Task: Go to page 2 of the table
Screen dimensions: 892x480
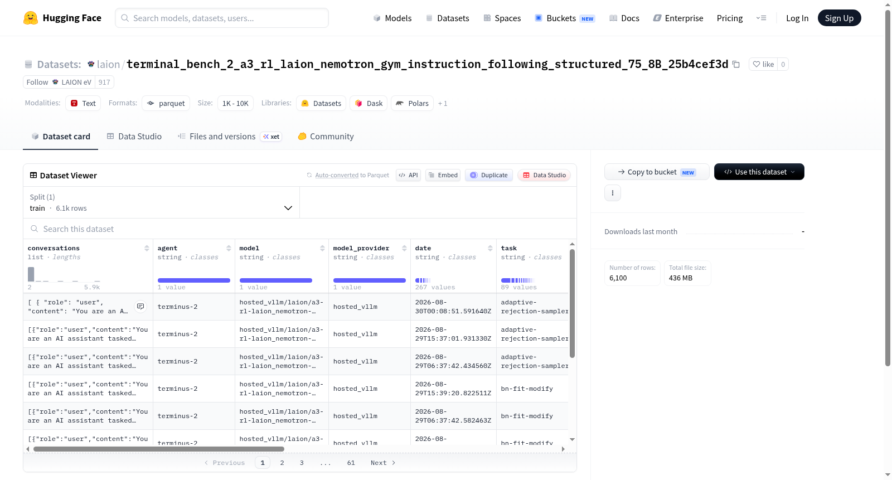Action: pos(282,463)
